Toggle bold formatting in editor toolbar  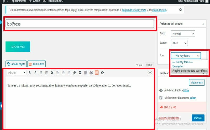click(x=30, y=73)
